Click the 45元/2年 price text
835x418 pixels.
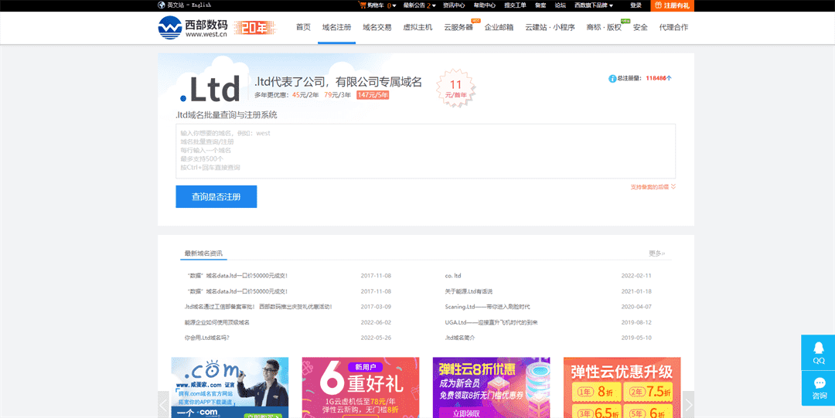[305, 95]
